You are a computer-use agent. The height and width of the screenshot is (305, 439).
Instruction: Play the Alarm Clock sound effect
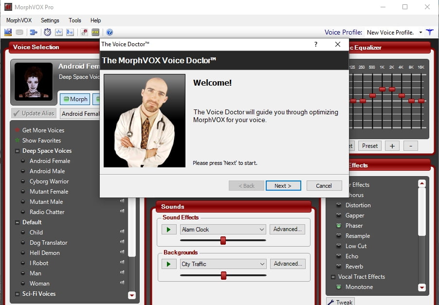click(x=169, y=230)
